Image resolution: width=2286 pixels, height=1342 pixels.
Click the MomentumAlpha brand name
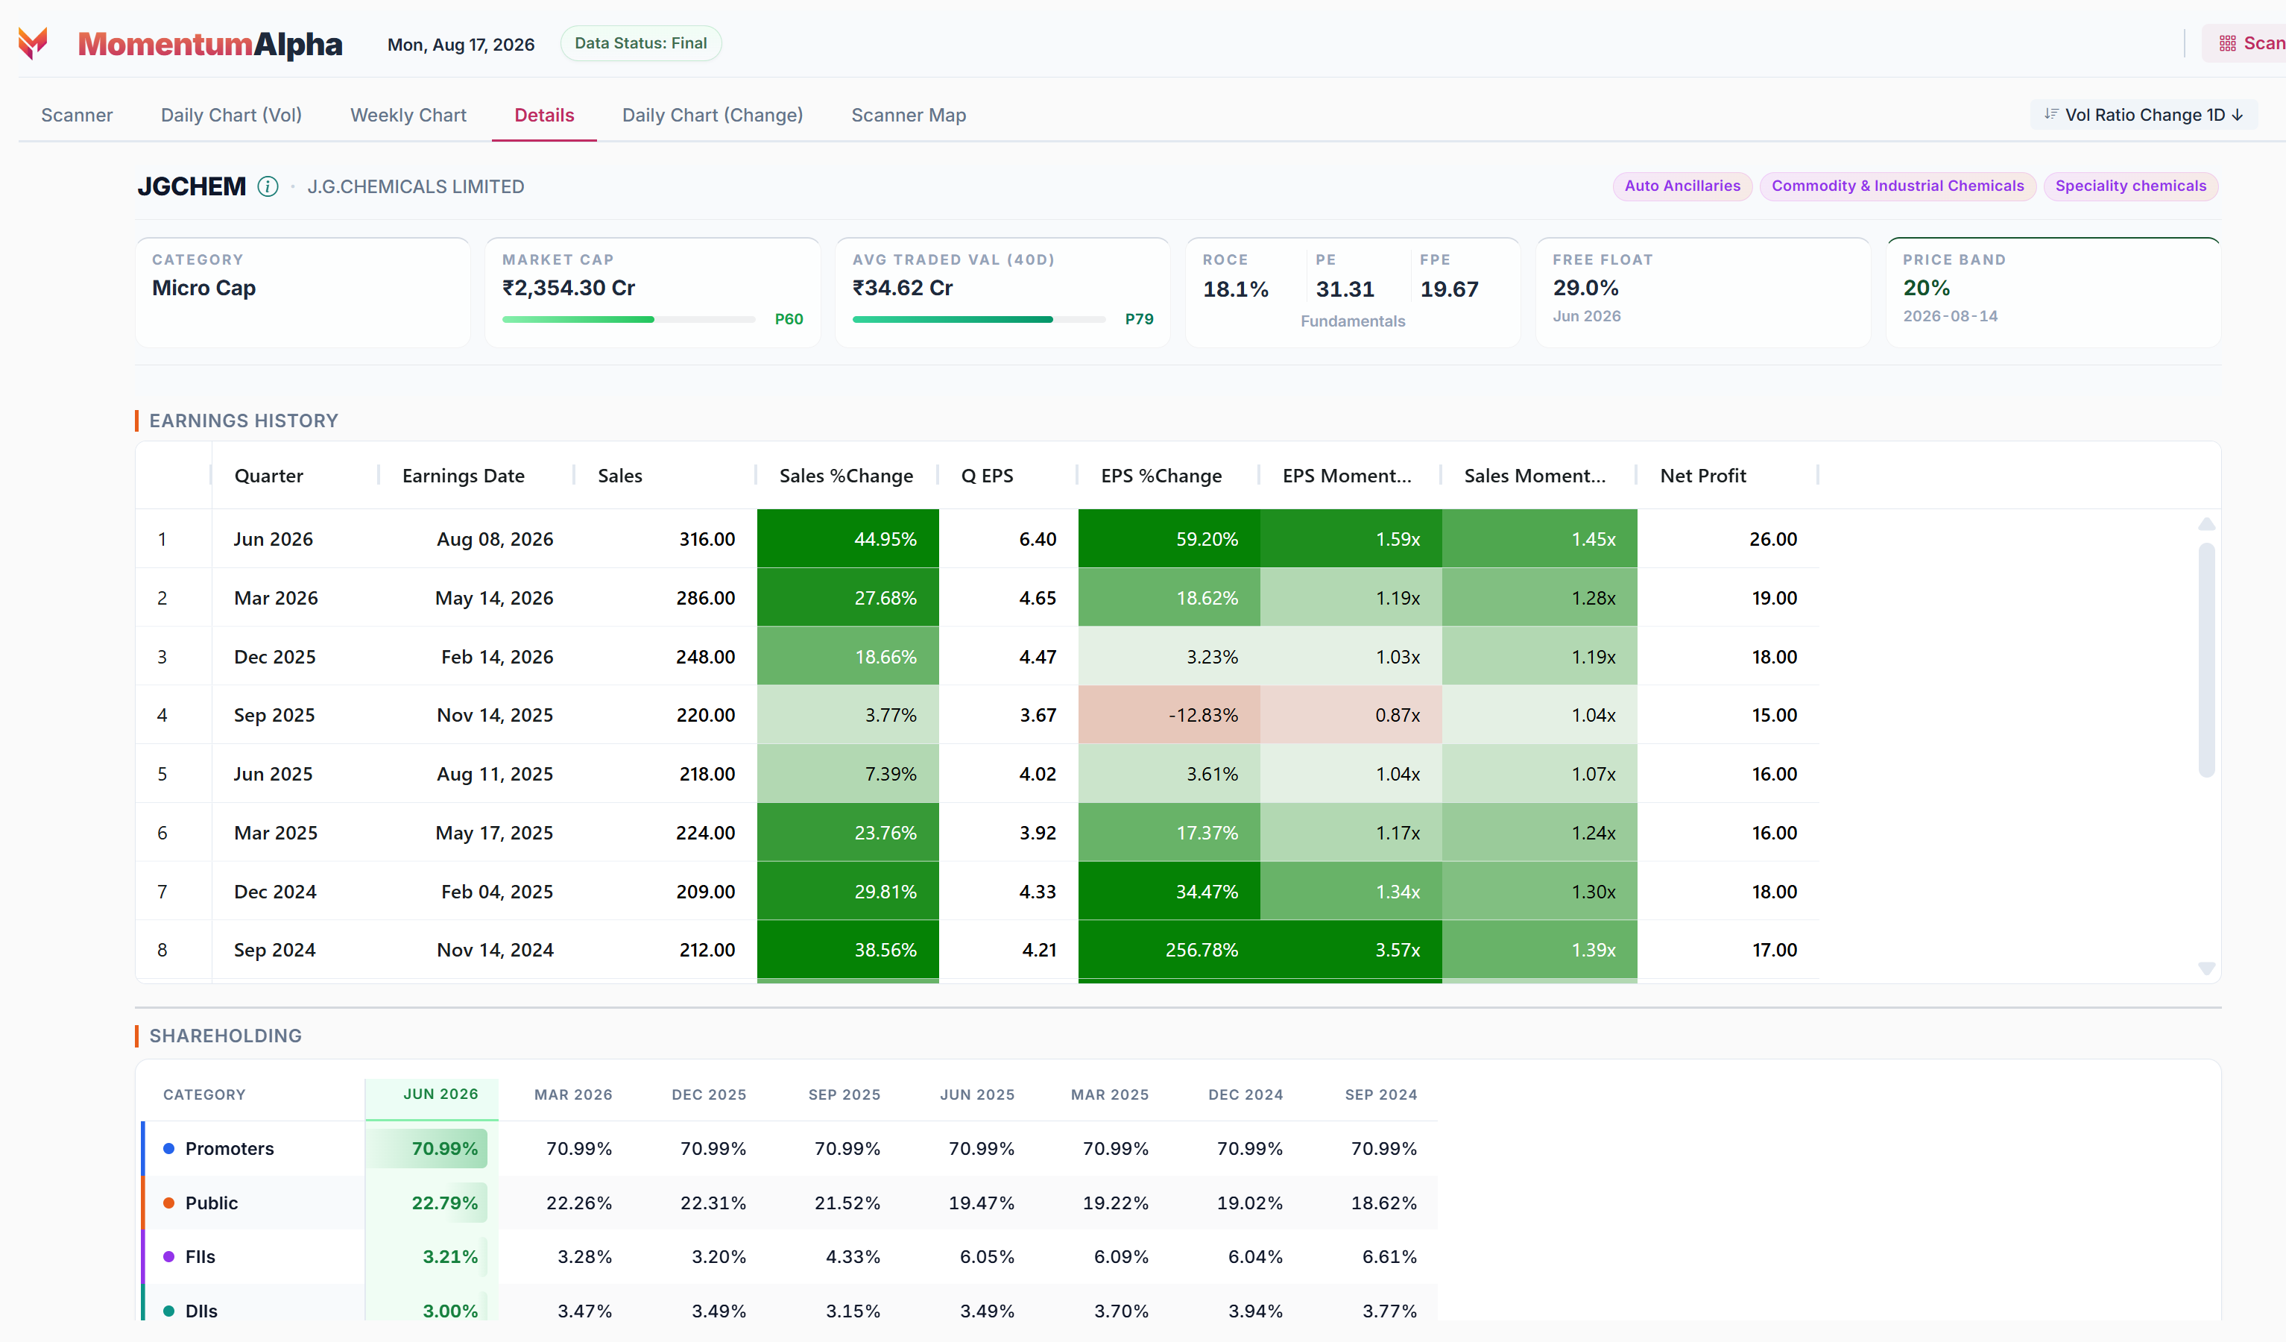pyautogui.click(x=210, y=43)
